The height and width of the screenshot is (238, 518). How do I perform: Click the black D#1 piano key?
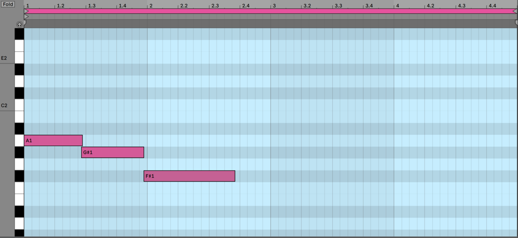coord(19,211)
